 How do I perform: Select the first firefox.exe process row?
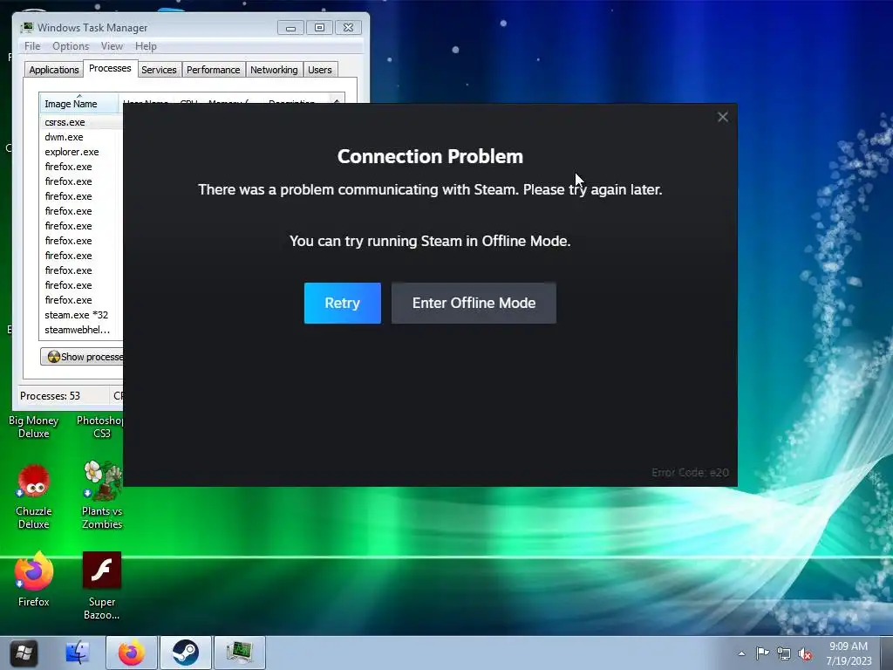point(81,167)
